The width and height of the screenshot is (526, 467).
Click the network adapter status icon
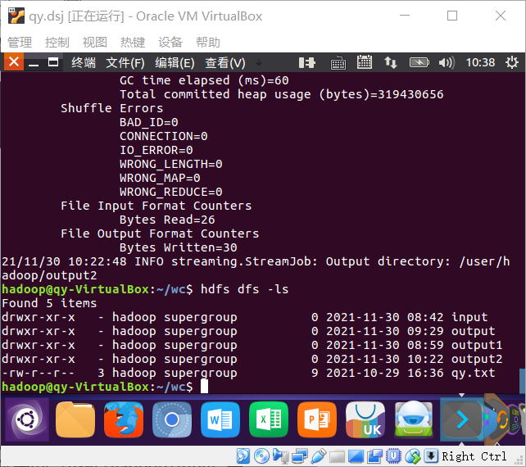pos(299,456)
